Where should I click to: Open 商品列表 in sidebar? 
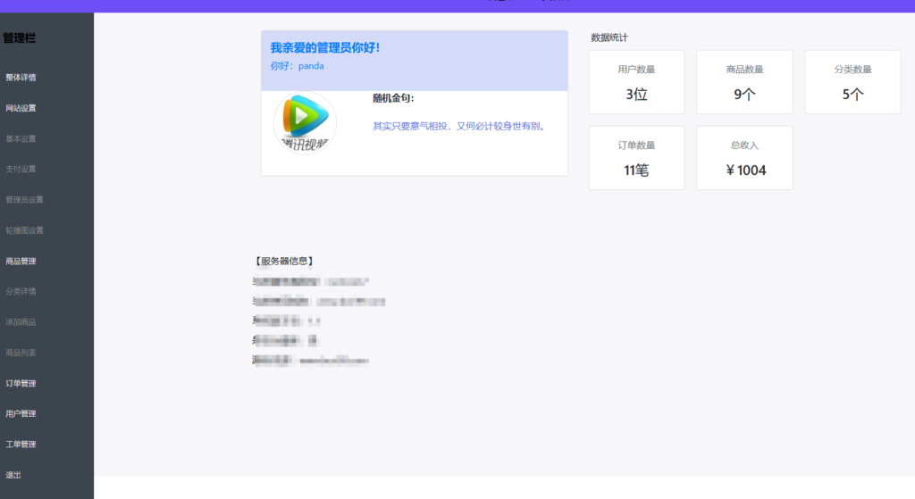pos(21,353)
